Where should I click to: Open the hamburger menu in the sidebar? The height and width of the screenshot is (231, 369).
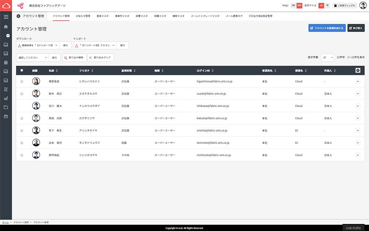click(6, 17)
